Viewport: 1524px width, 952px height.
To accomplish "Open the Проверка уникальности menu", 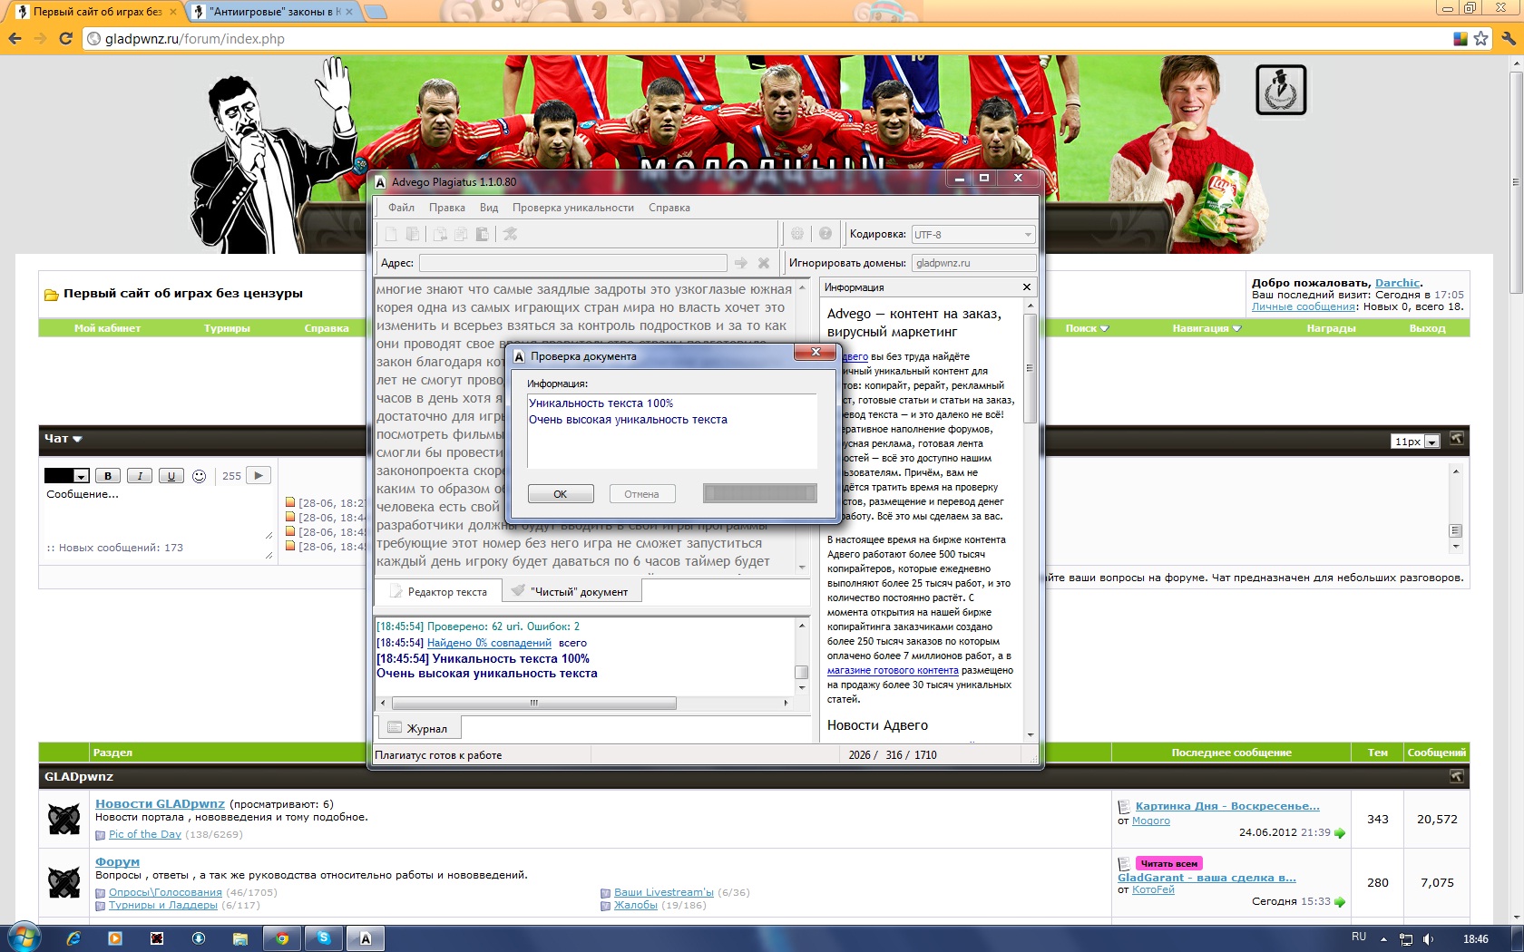I will (572, 208).
